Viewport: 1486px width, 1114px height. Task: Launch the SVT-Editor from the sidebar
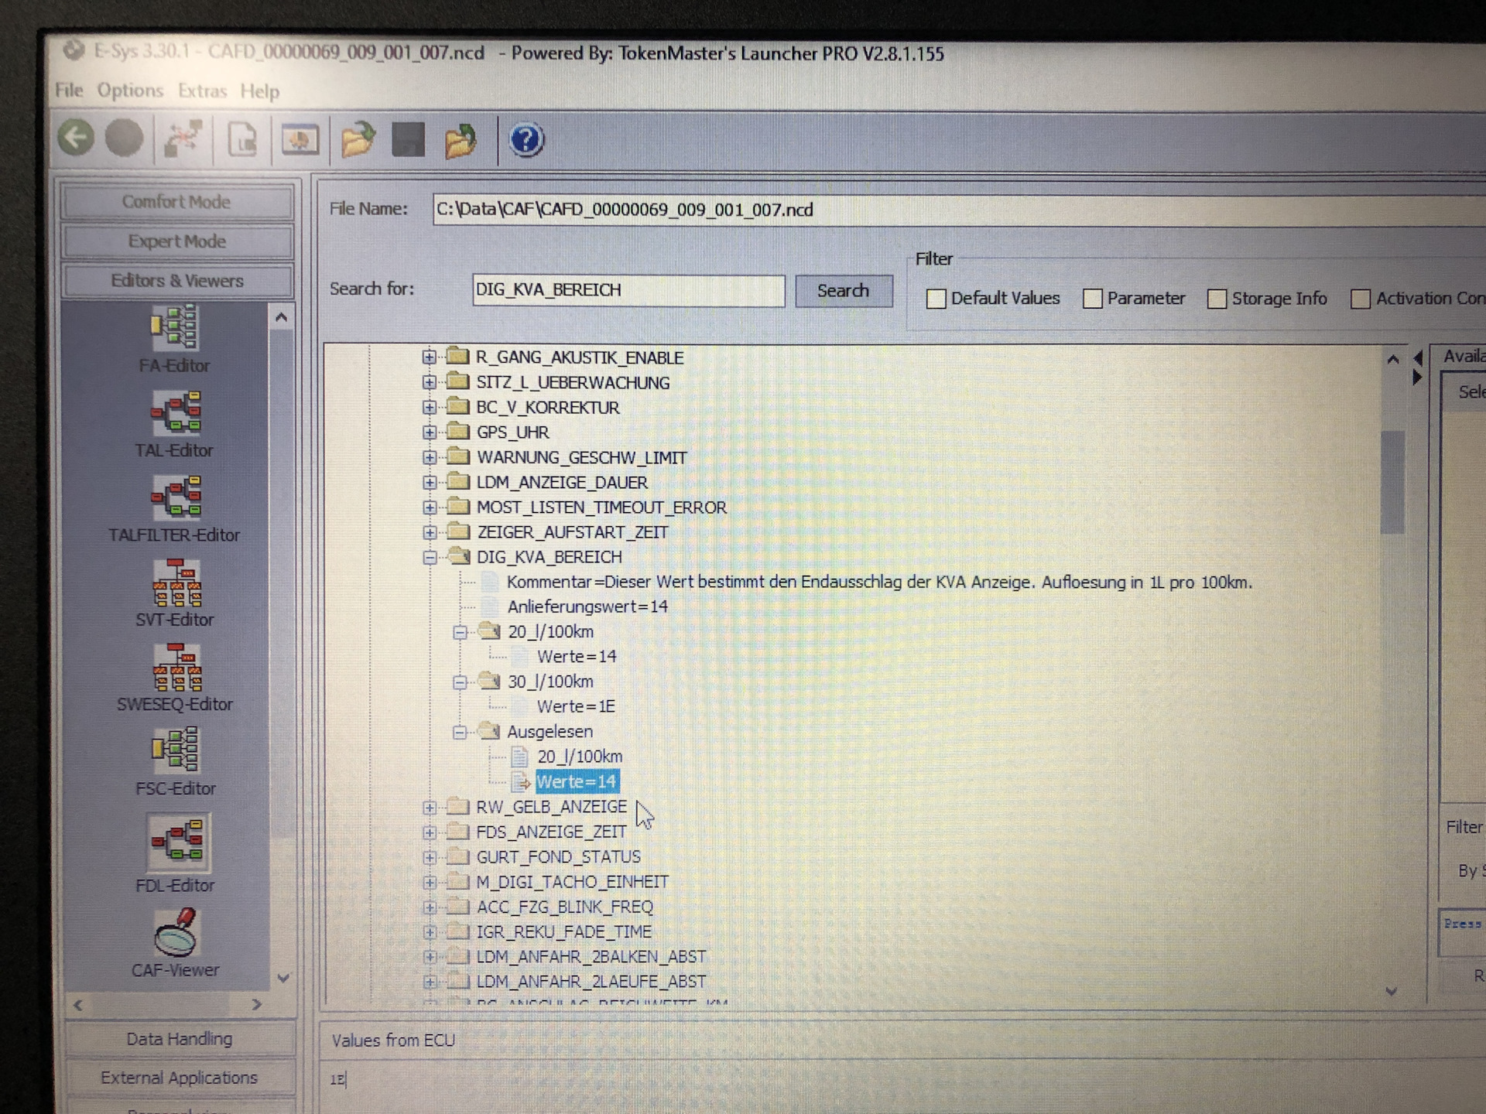[x=177, y=584]
